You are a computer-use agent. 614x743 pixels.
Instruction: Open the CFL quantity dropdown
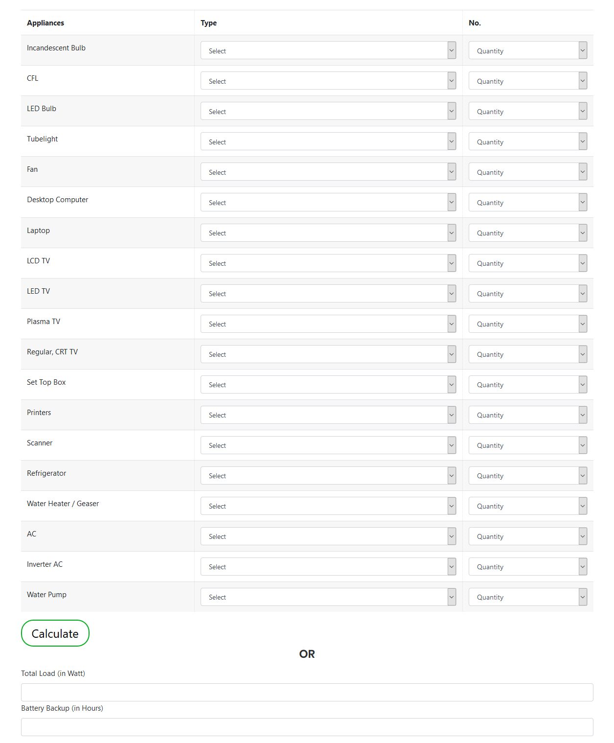pyautogui.click(x=527, y=81)
